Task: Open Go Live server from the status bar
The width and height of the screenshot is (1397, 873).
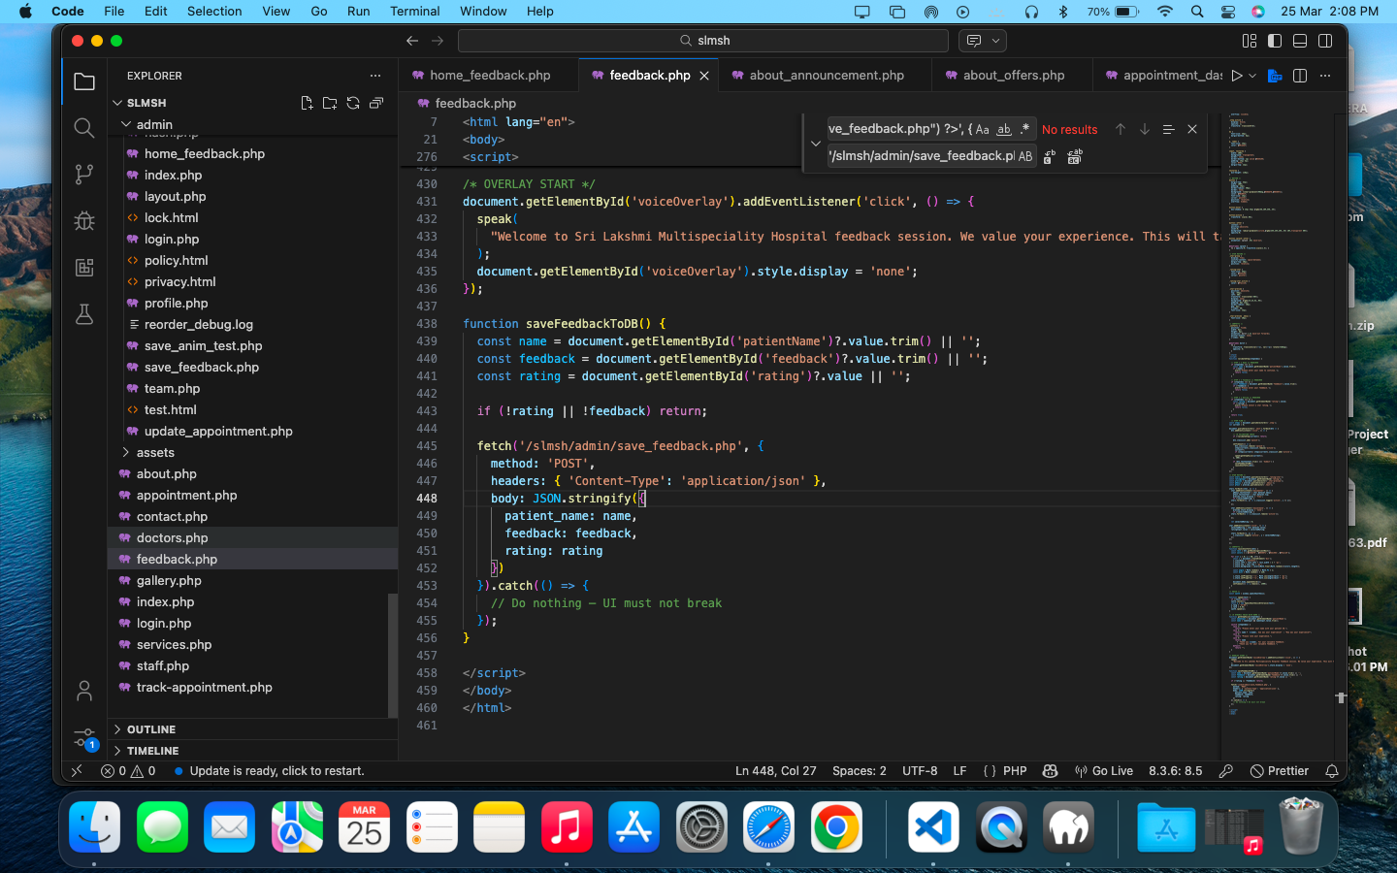Action: pos(1104,771)
